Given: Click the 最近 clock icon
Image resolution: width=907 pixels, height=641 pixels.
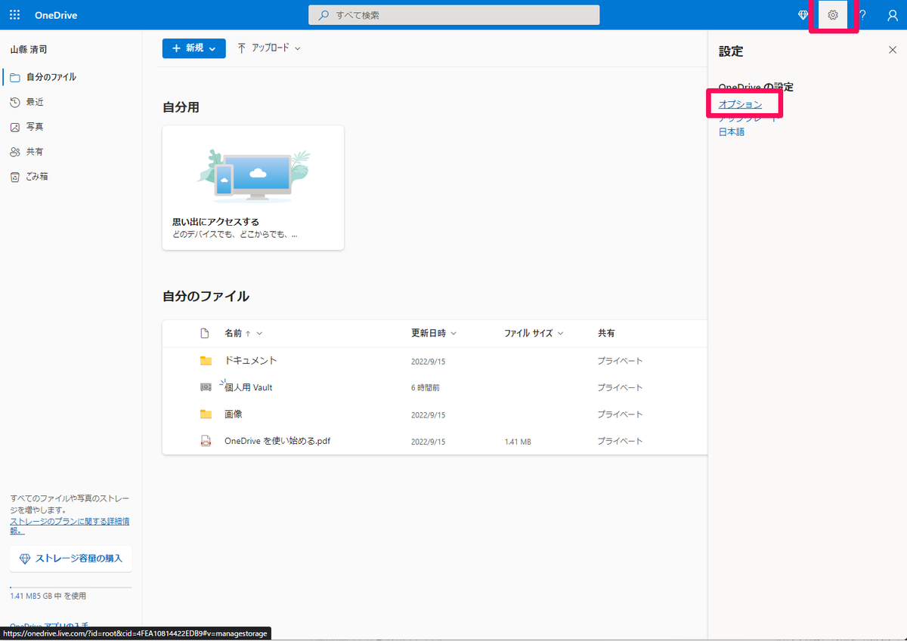Looking at the screenshot, I should (15, 102).
